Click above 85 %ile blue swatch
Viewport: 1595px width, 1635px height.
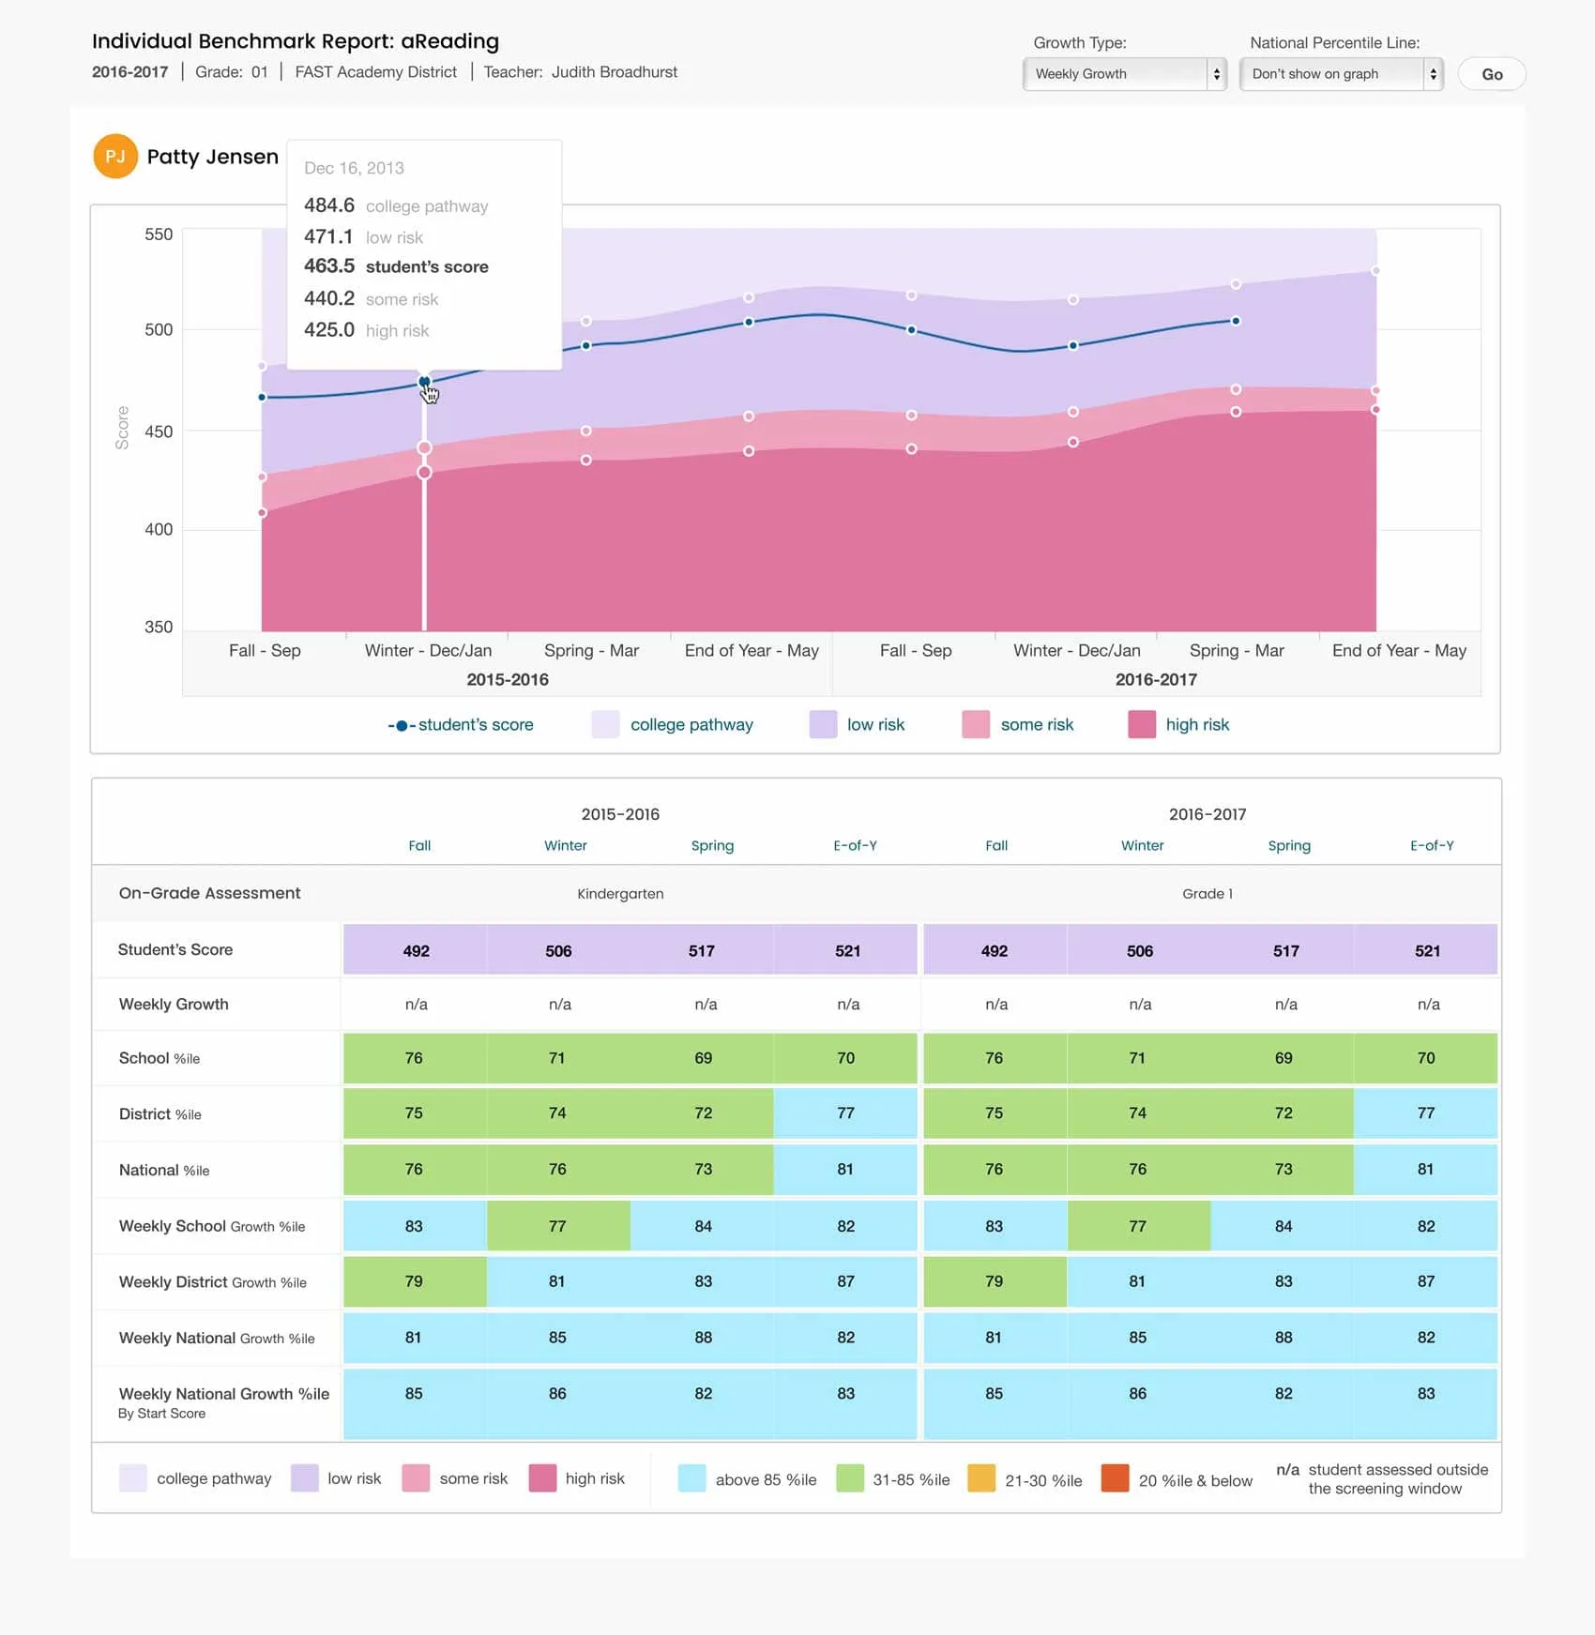click(x=691, y=1478)
